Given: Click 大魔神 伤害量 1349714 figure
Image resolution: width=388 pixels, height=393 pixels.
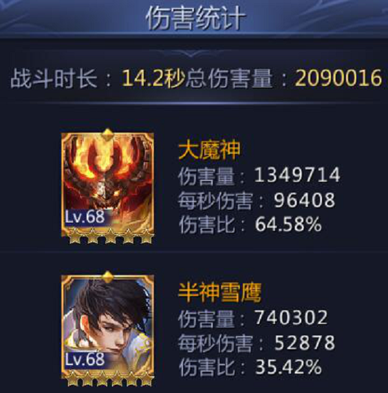Looking at the screenshot, I should click(297, 175).
